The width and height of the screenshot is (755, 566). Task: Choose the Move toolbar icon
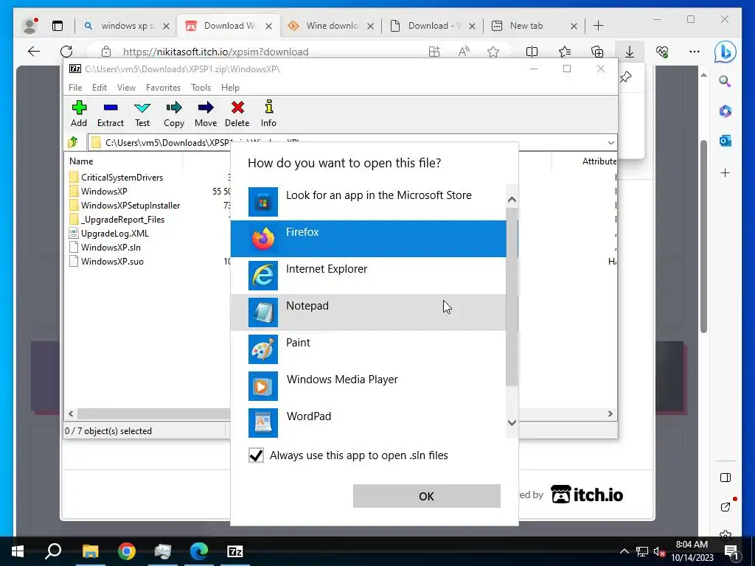coord(206,113)
